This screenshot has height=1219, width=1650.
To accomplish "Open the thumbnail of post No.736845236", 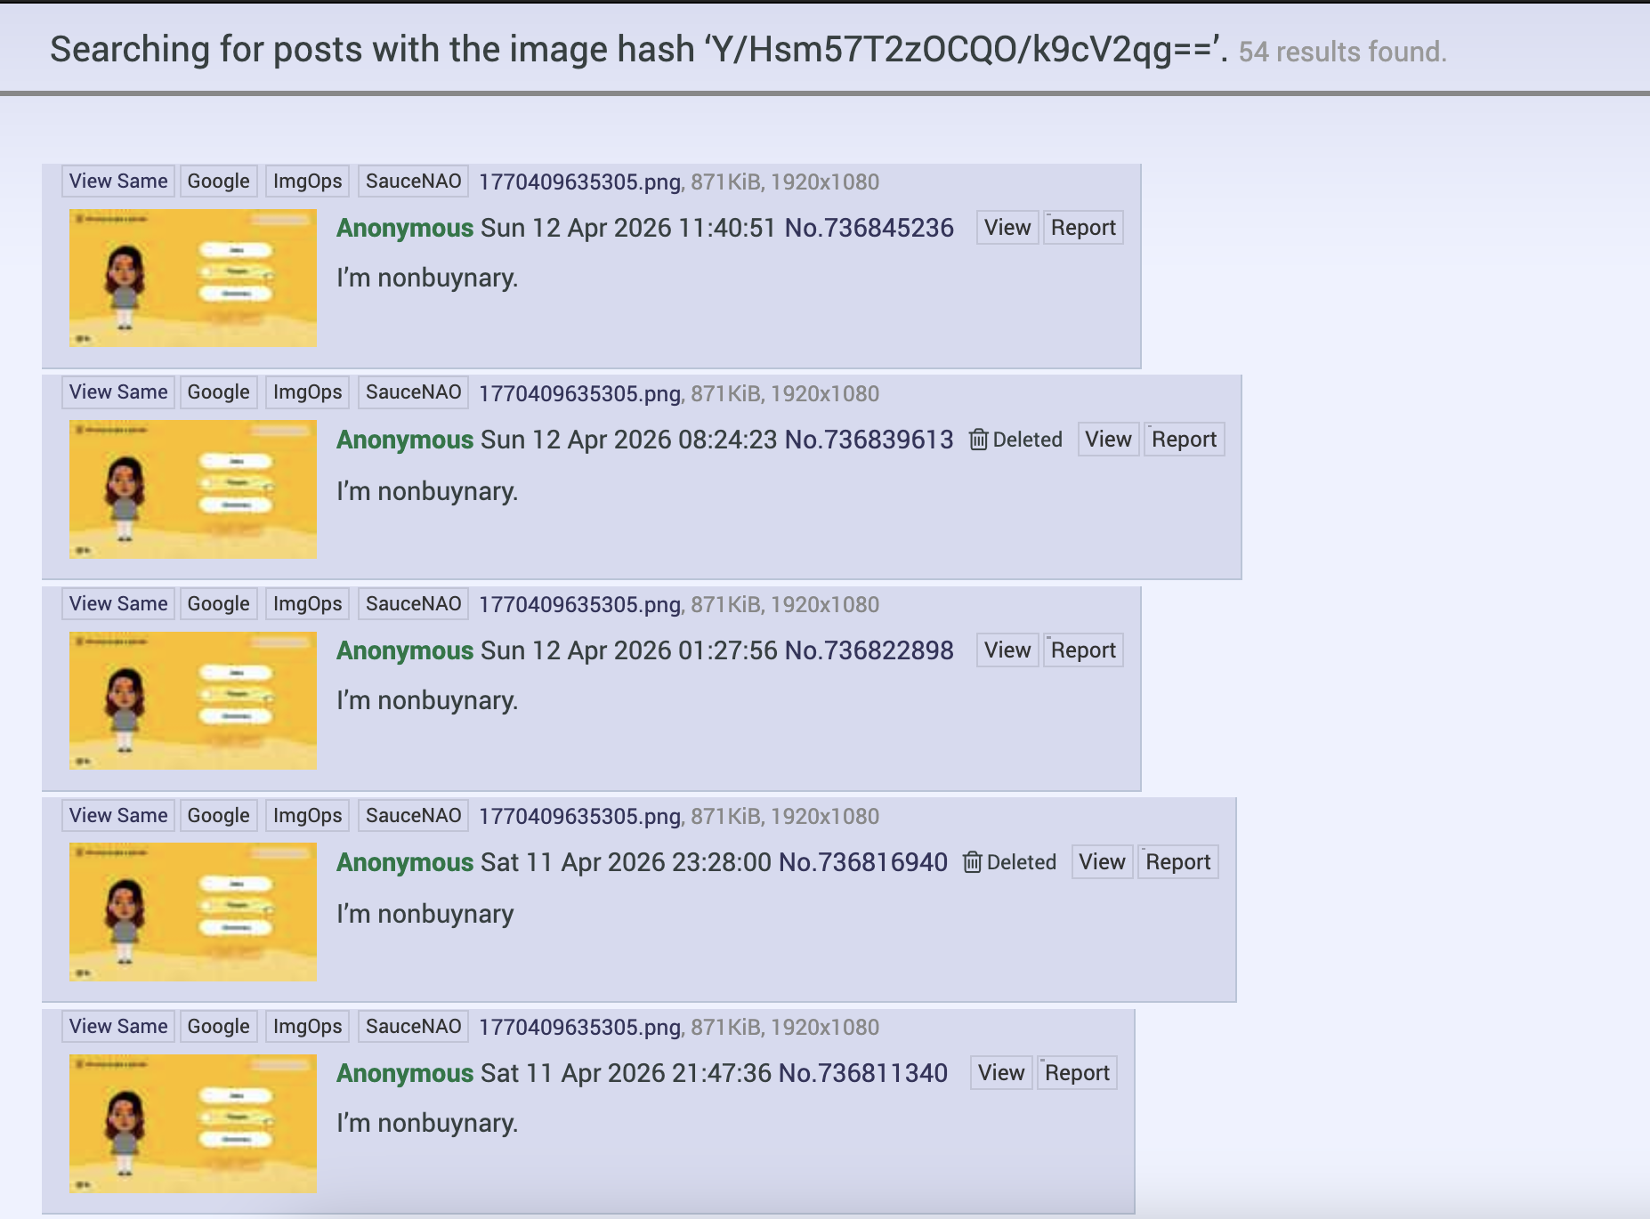I will pos(193,278).
